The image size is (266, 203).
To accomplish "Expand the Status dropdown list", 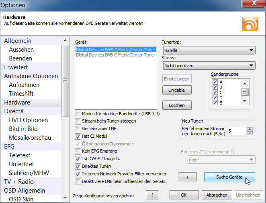I will pos(209,66).
